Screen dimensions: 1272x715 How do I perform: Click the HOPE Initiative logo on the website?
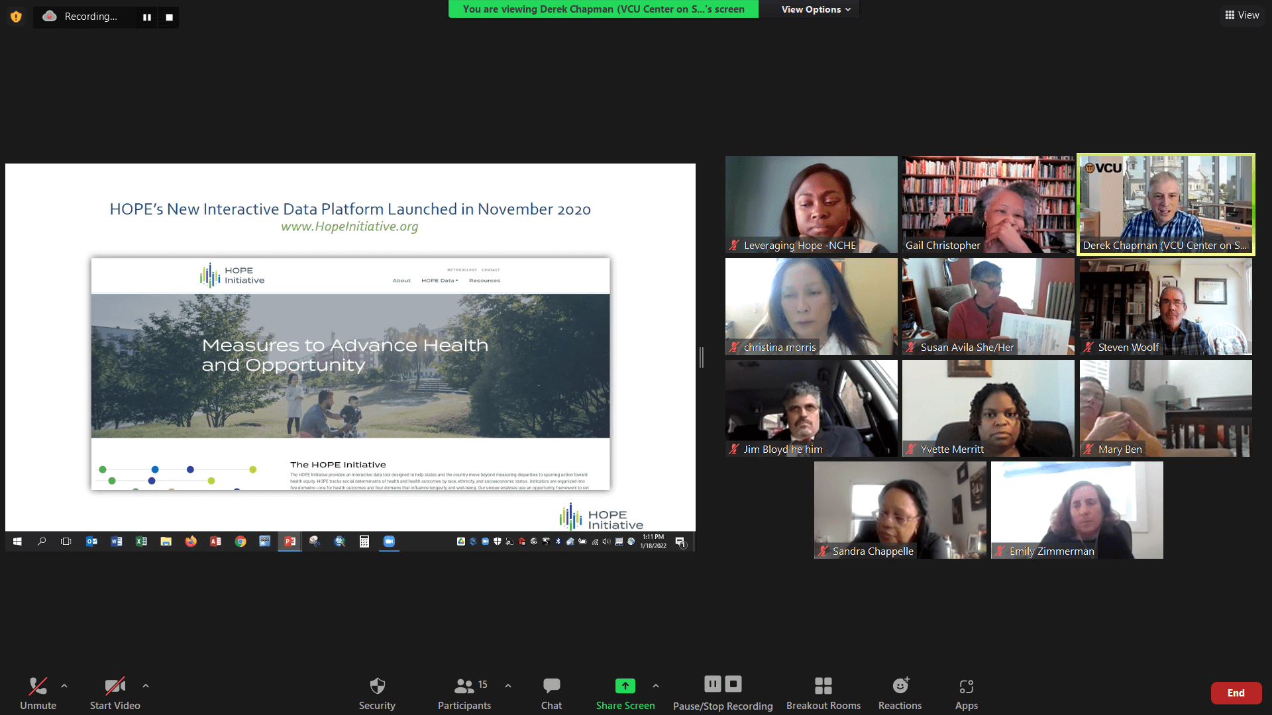(x=232, y=275)
